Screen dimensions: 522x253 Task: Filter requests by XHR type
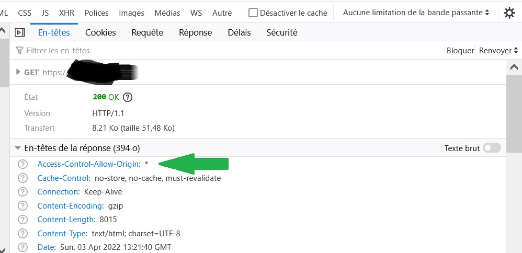point(66,13)
